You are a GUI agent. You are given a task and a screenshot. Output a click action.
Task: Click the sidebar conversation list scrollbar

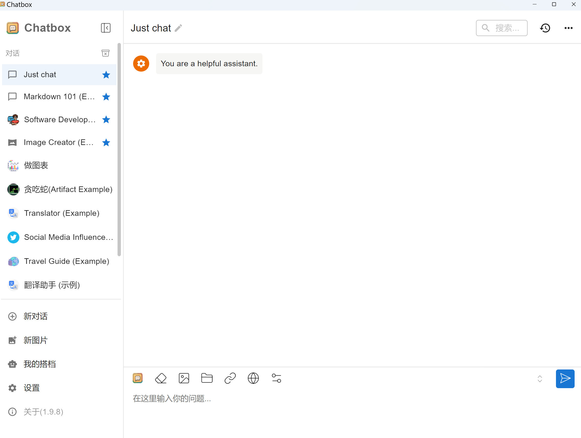[x=119, y=150]
